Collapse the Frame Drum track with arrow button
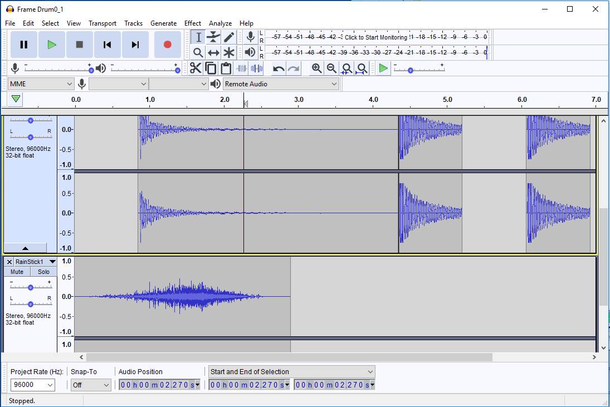 click(x=25, y=248)
